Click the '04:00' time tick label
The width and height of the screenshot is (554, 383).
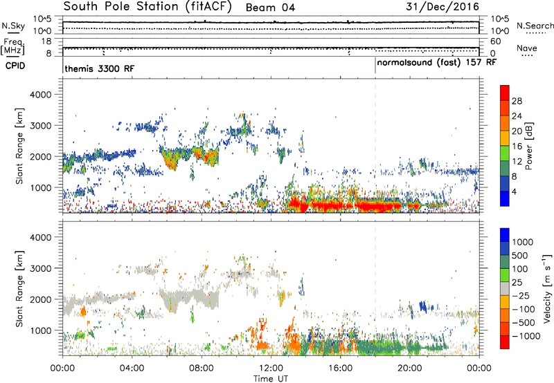coord(132,368)
